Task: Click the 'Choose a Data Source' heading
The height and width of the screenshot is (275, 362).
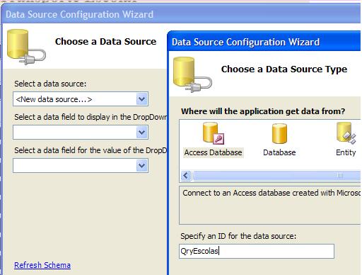Action: pyautogui.click(x=105, y=42)
